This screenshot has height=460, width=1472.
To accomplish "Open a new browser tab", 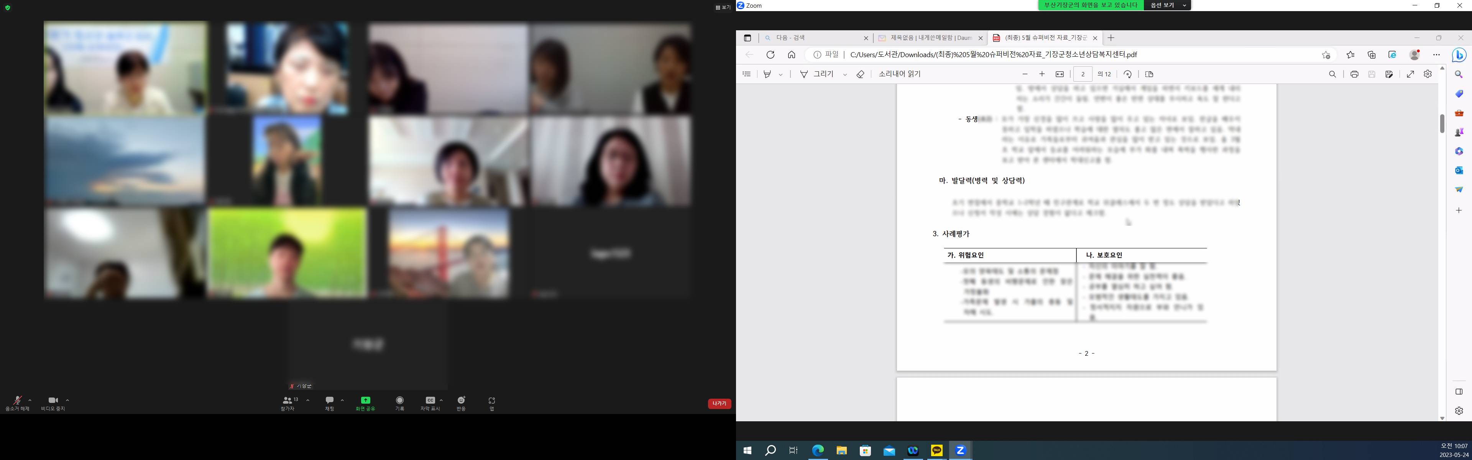I will pyautogui.click(x=1111, y=38).
